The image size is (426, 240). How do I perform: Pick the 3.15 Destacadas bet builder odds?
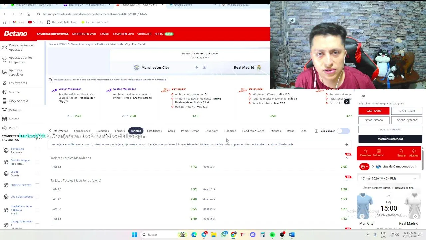(195, 116)
